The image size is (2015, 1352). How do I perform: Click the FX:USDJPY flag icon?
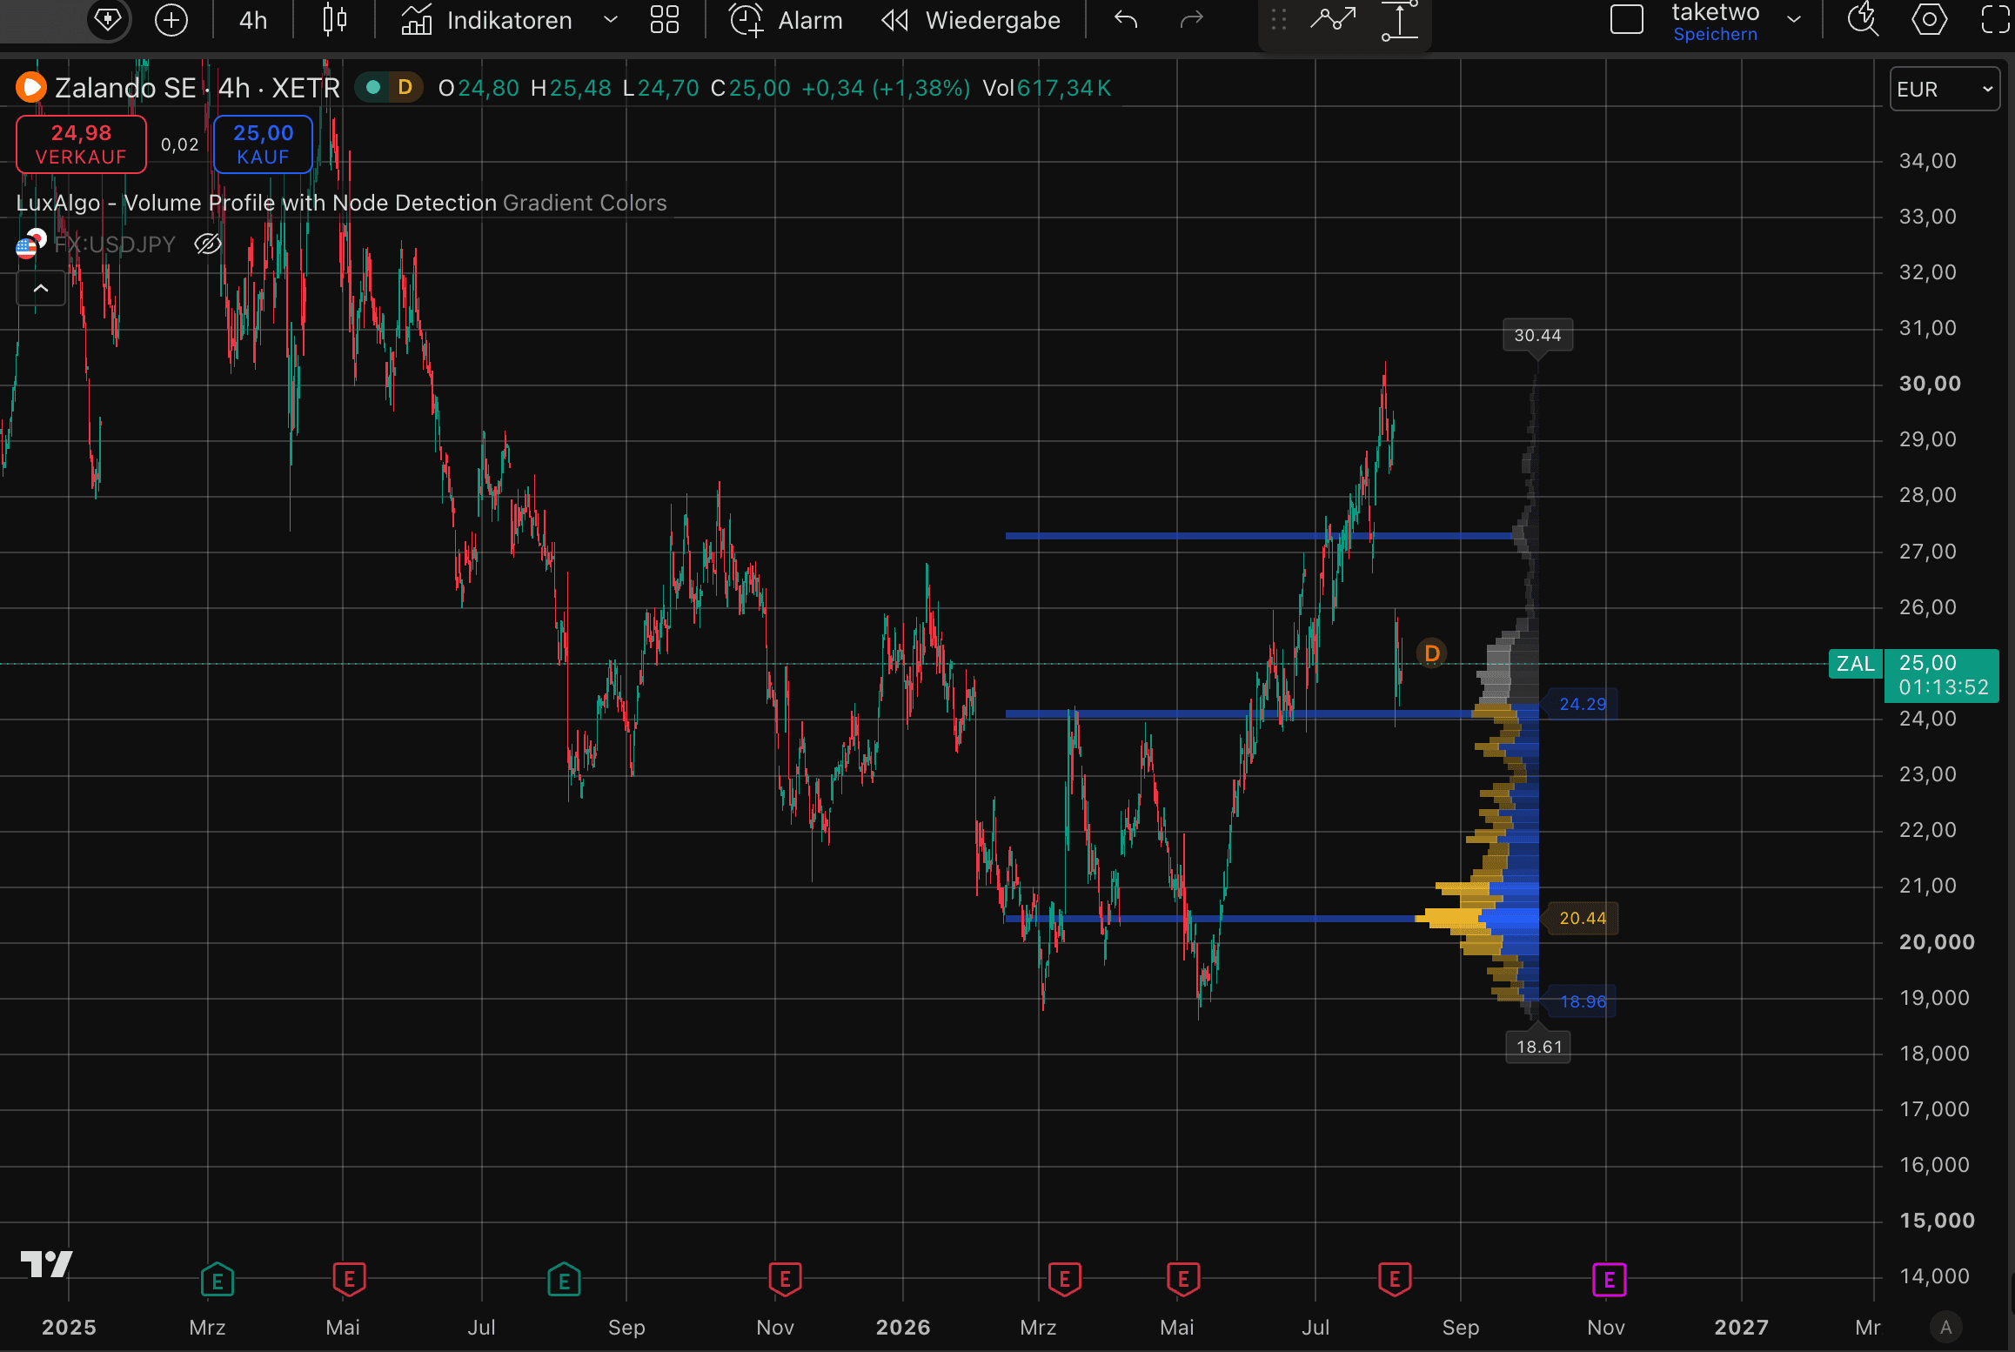tap(30, 244)
